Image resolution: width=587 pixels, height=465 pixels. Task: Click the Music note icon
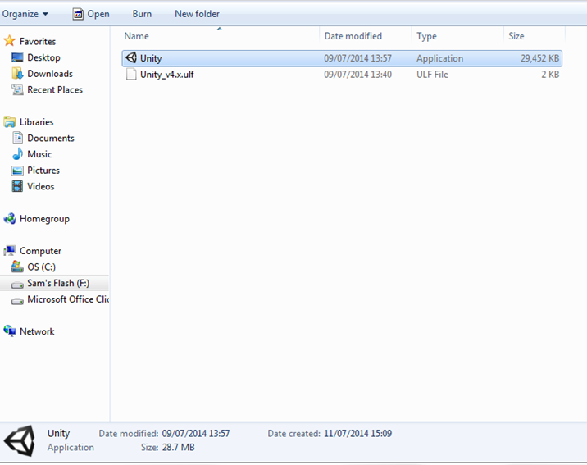pos(17,154)
